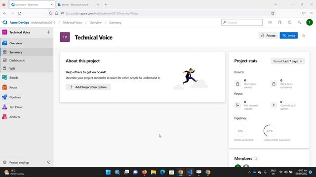This screenshot has height=177, width=316.
Task: Open Windows Start menu
Action: coord(108,172)
